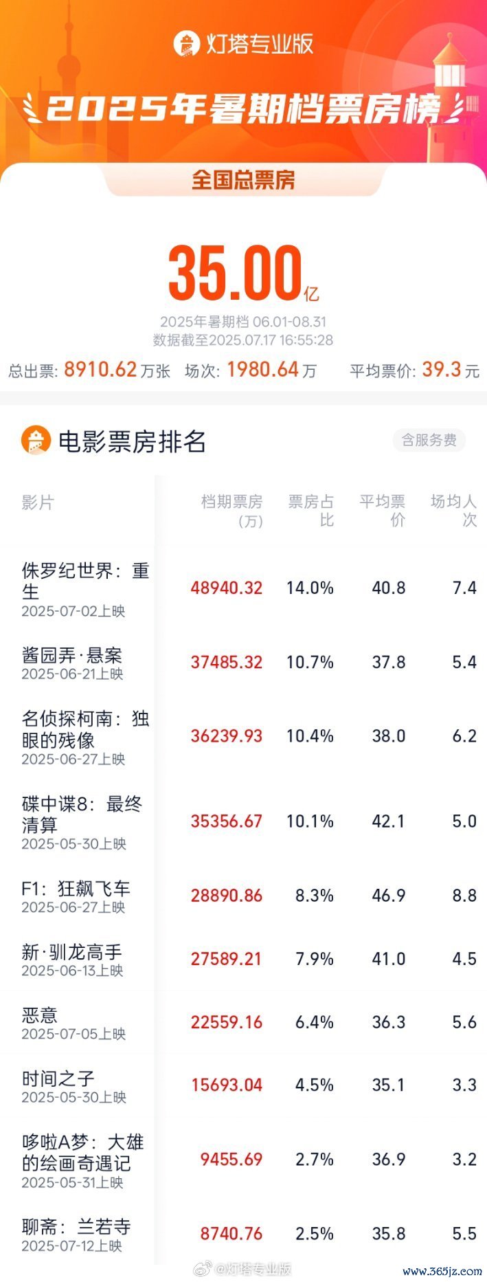Select the 全国总票房 tab
The width and height of the screenshot is (487, 1282).
243,180
